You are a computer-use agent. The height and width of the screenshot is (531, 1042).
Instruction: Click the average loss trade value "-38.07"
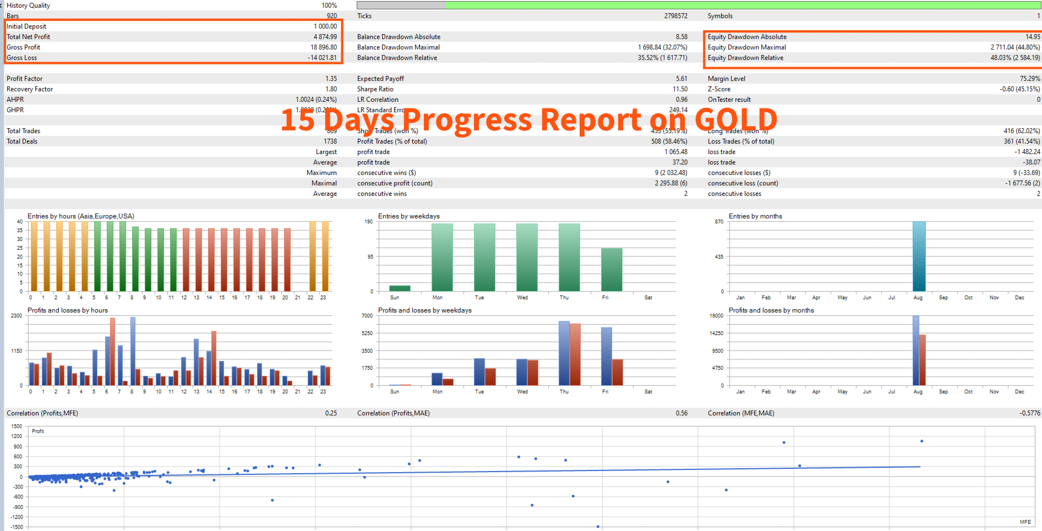point(1032,162)
